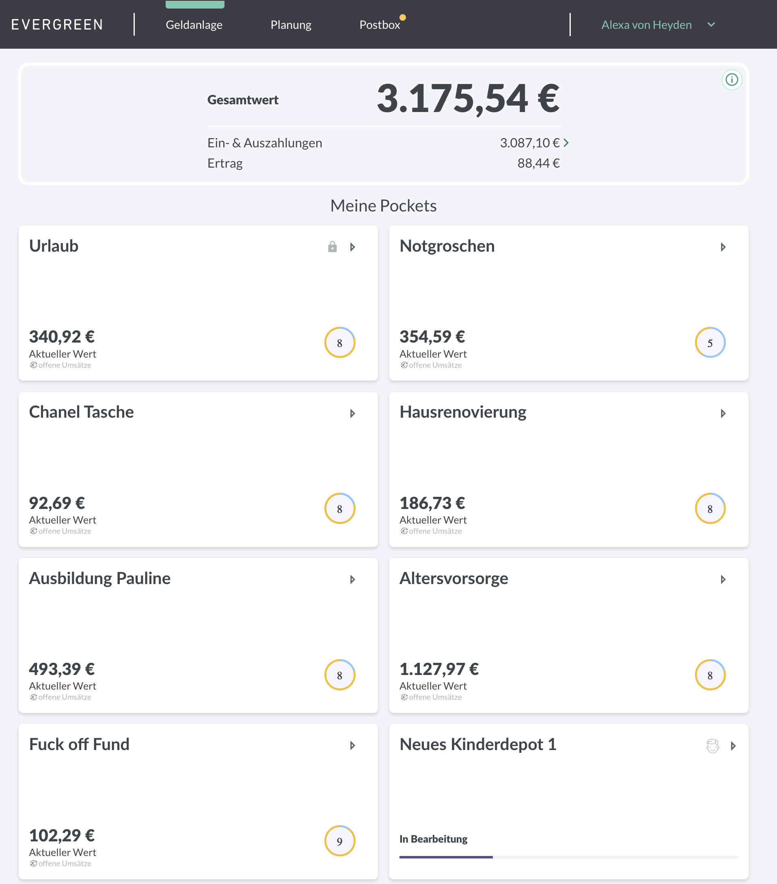The height and width of the screenshot is (884, 777).
Task: Click the In Bearbeitung progress bar
Action: coord(568,857)
